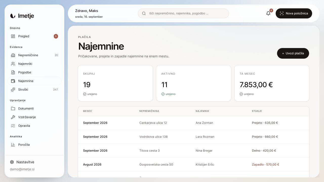Click the check icon under Skupaj 19

(x=85, y=94)
